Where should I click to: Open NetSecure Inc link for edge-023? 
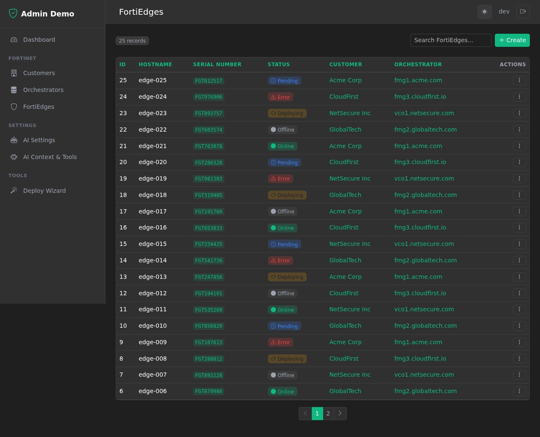click(350, 113)
